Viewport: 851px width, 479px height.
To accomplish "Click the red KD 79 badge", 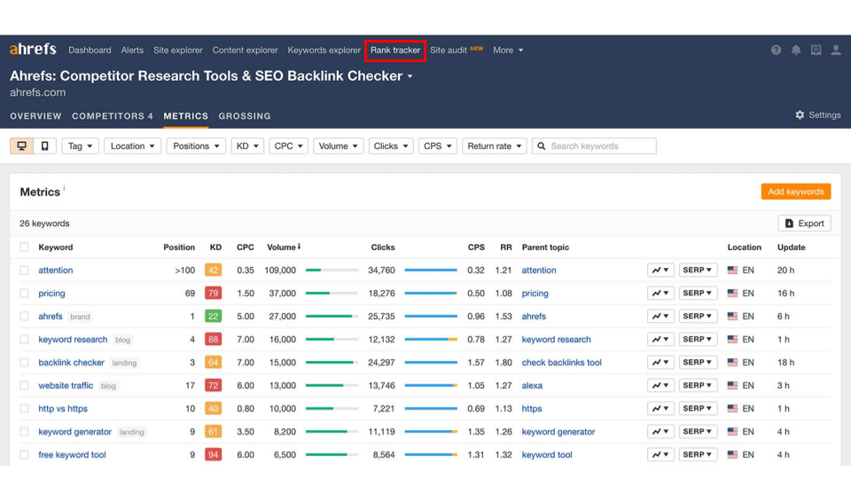I will point(214,294).
